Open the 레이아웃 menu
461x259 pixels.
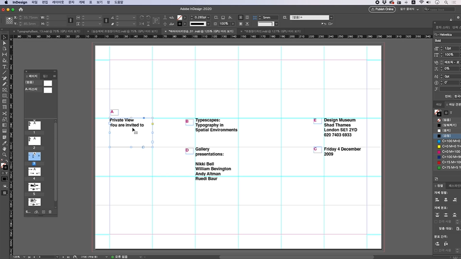coord(58,2)
